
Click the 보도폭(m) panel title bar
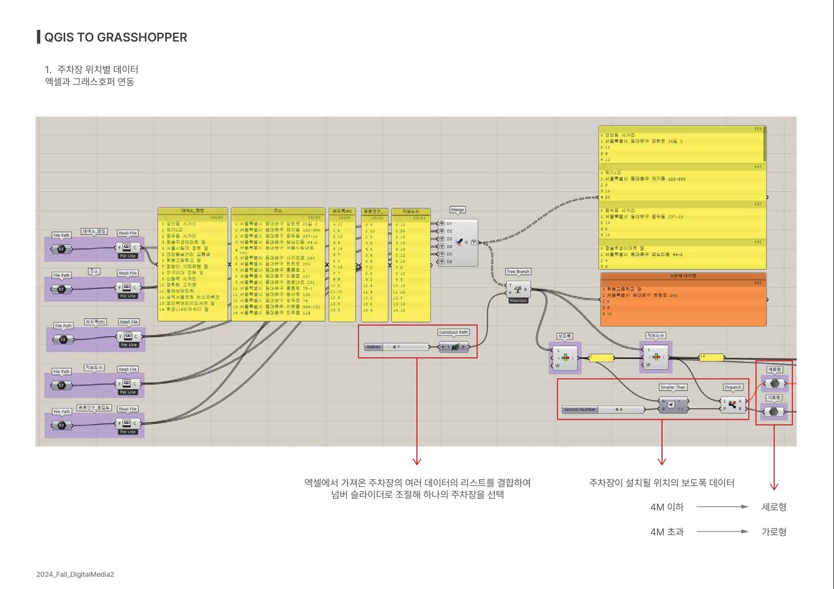(342, 211)
